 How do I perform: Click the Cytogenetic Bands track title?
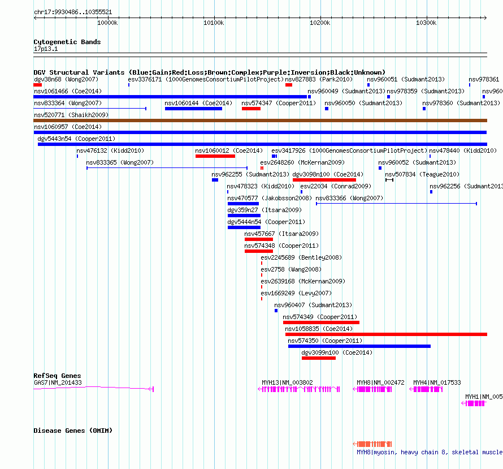pos(67,42)
